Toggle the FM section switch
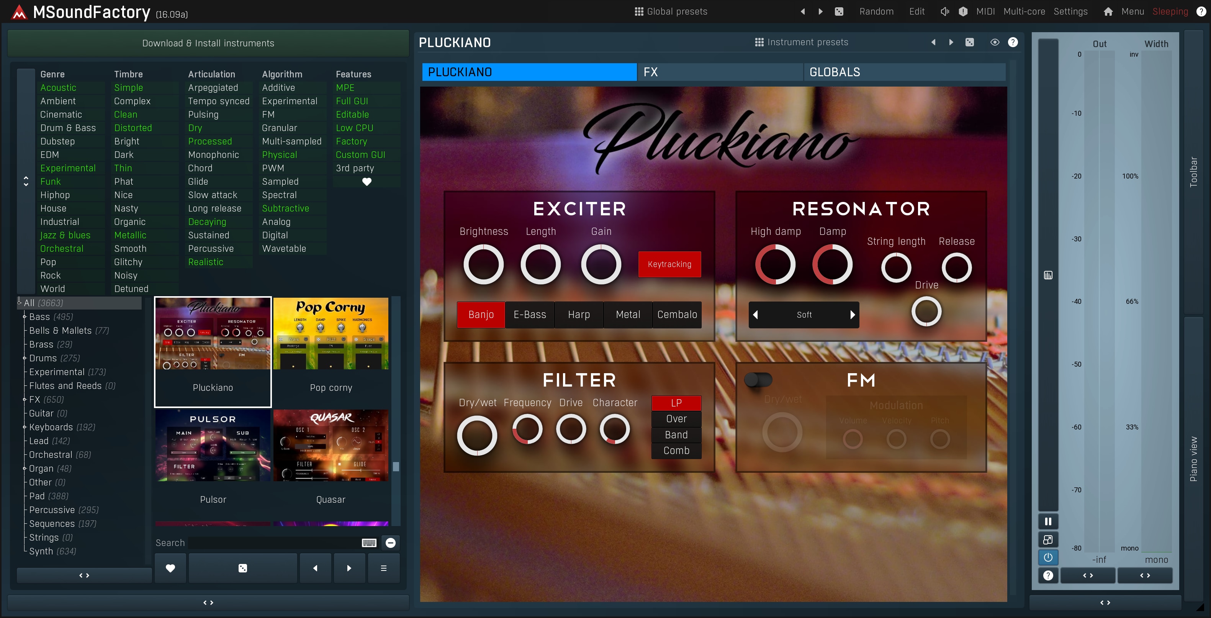The width and height of the screenshot is (1211, 618). point(758,380)
